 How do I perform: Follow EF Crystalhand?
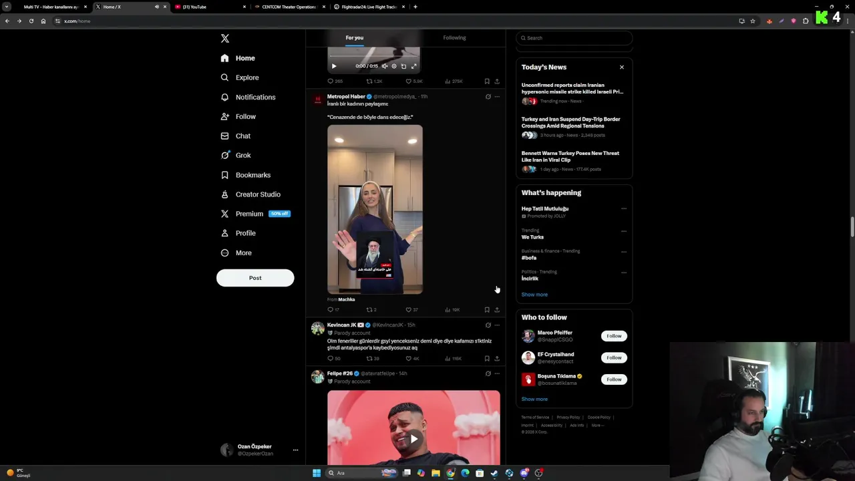[614, 357]
